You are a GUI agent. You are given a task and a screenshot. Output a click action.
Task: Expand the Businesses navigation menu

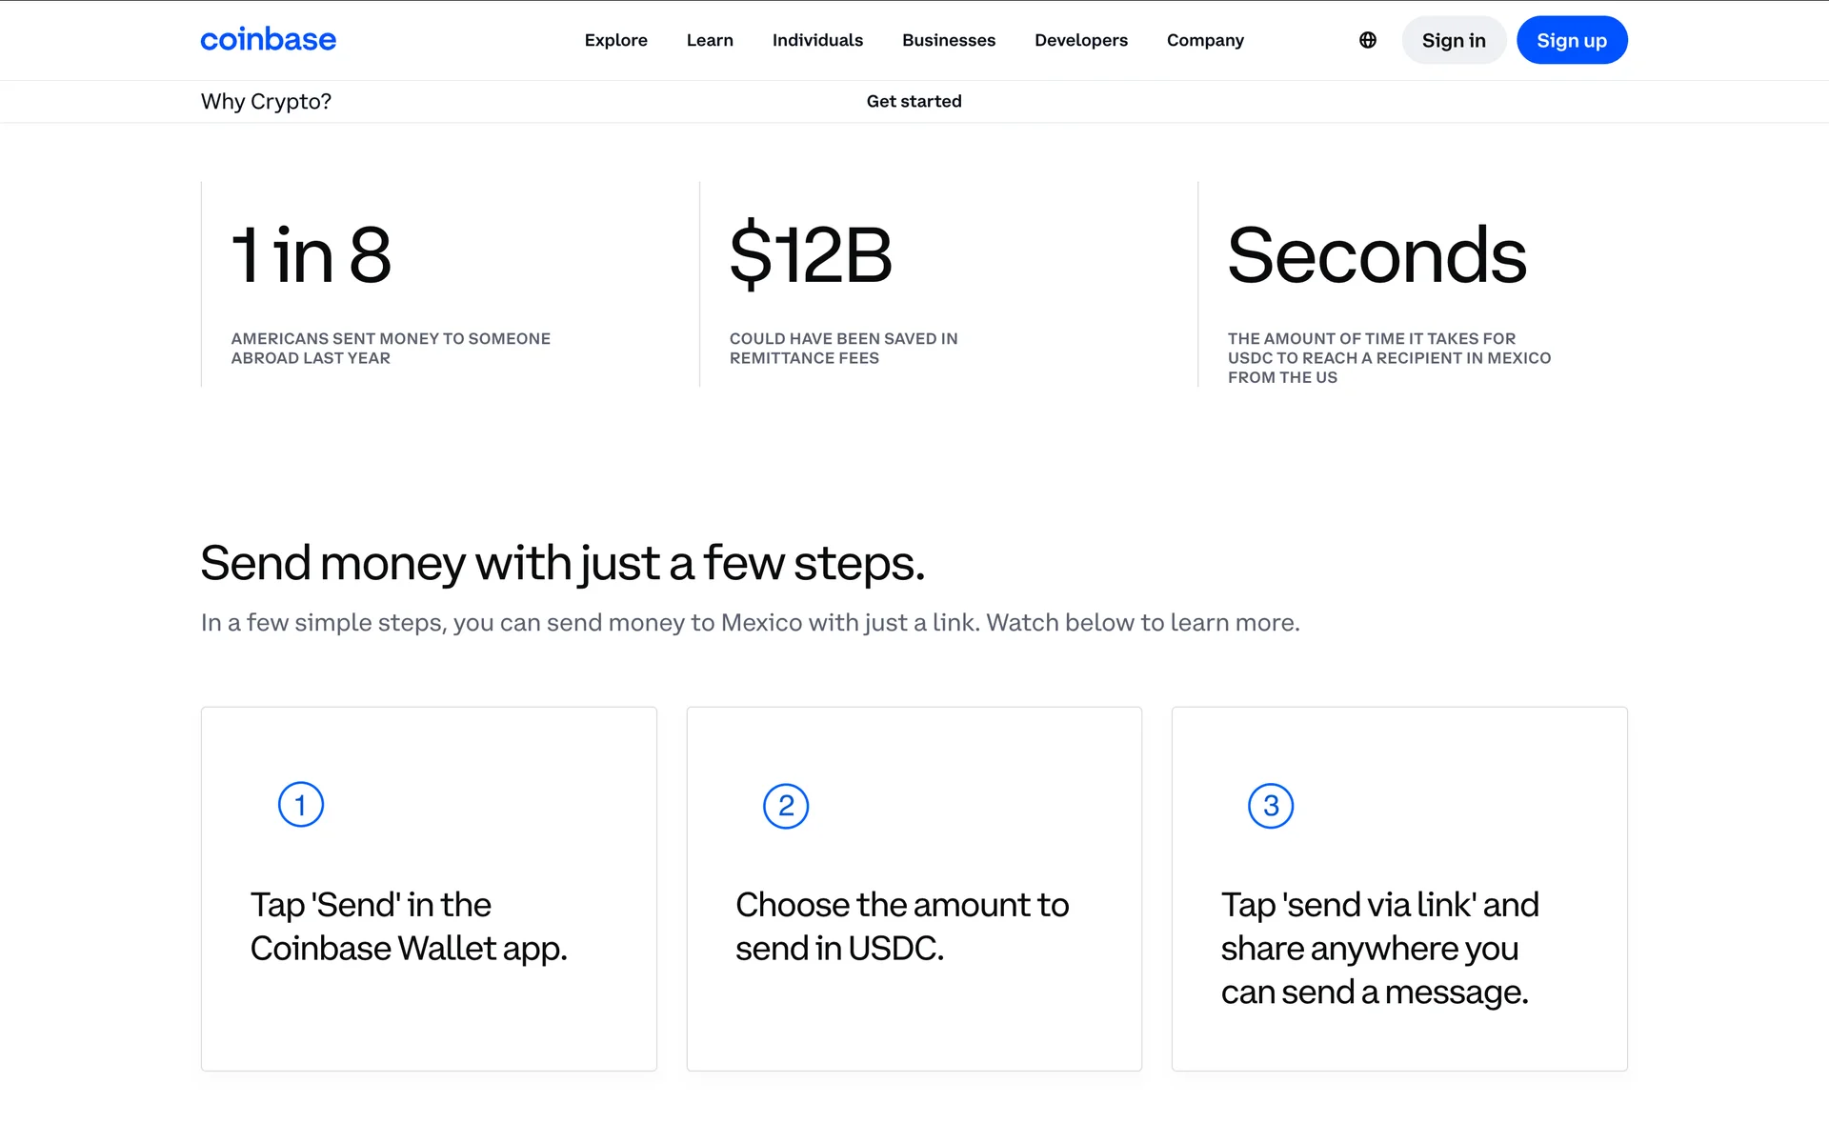pyautogui.click(x=949, y=40)
